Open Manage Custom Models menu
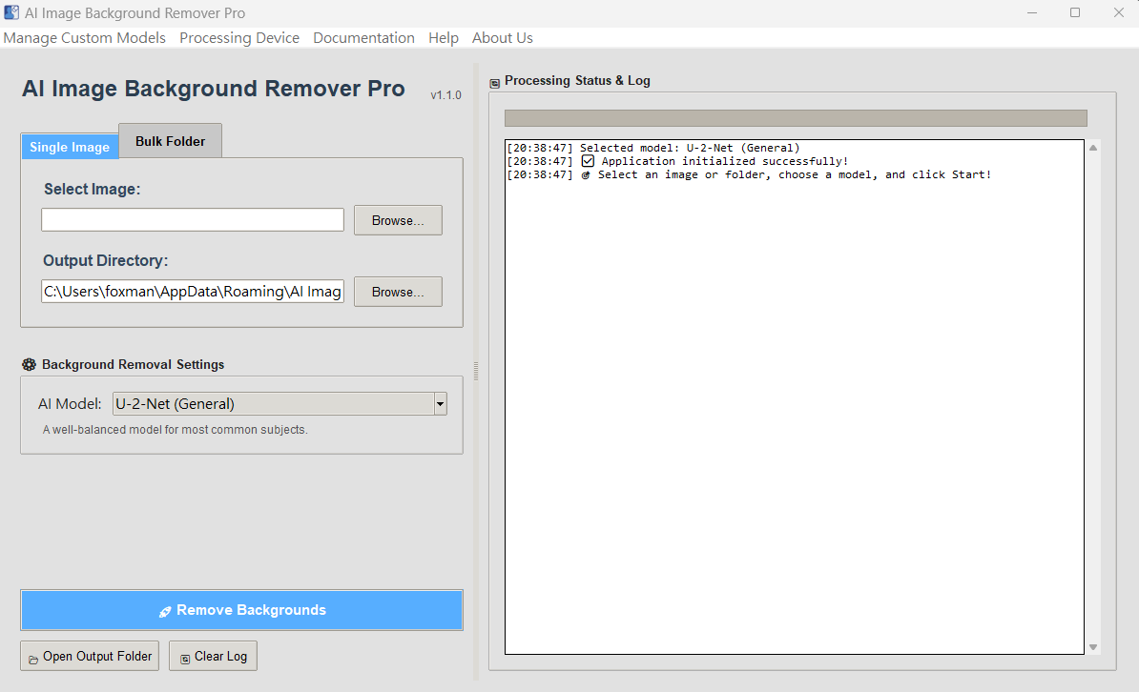 click(85, 38)
